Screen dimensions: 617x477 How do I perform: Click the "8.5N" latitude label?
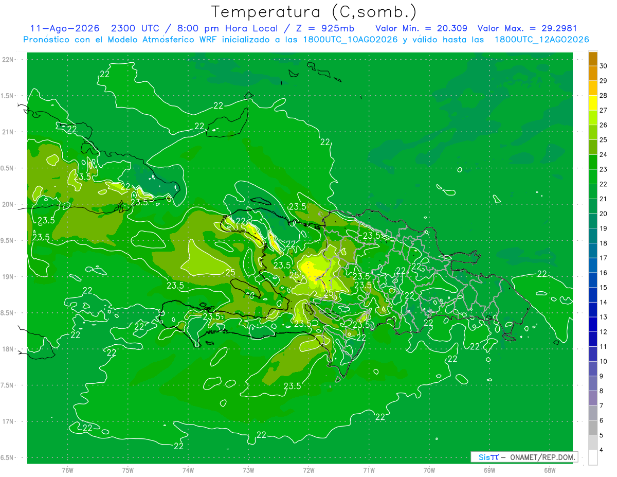pyautogui.click(x=7, y=313)
